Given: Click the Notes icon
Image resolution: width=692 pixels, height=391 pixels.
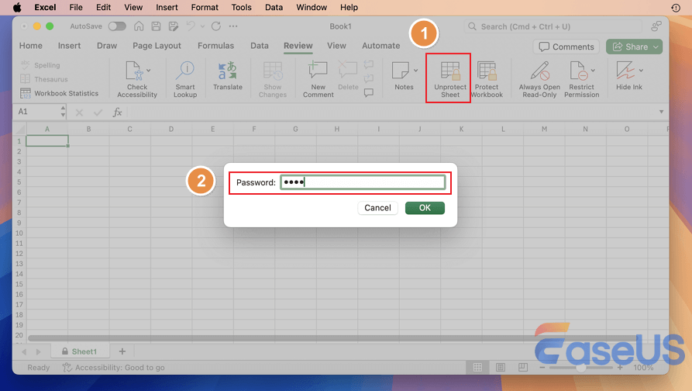Looking at the screenshot, I should [x=401, y=71].
